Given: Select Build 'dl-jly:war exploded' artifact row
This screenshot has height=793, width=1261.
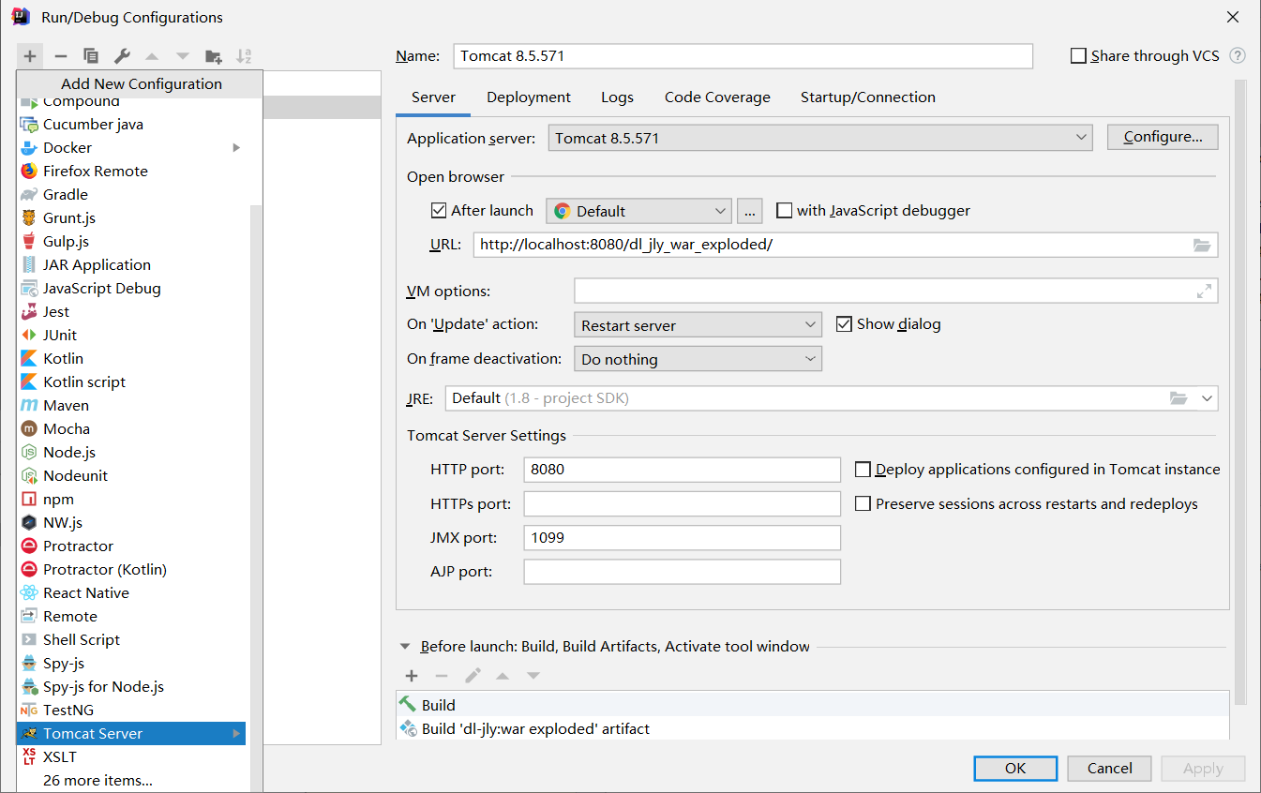Looking at the screenshot, I should pos(812,728).
